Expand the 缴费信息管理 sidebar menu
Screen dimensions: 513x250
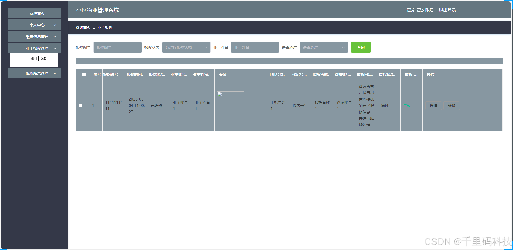tap(34, 37)
